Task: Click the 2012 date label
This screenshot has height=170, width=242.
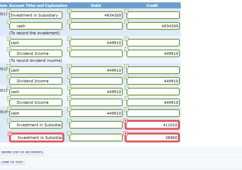Action: click(3, 69)
